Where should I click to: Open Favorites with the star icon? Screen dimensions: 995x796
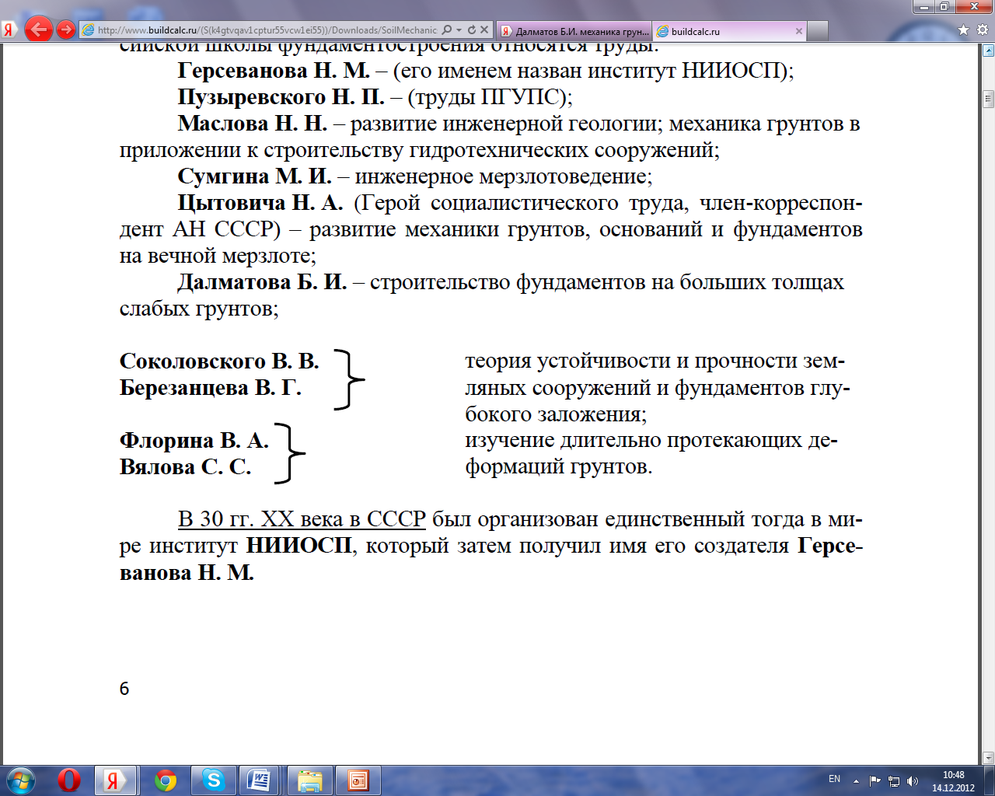coord(964,30)
